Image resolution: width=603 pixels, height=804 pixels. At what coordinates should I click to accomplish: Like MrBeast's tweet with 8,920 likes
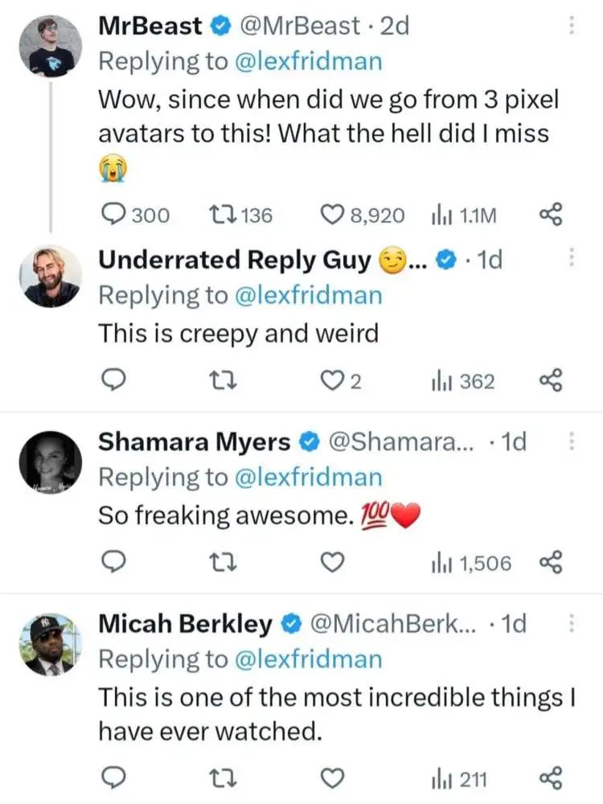click(333, 215)
